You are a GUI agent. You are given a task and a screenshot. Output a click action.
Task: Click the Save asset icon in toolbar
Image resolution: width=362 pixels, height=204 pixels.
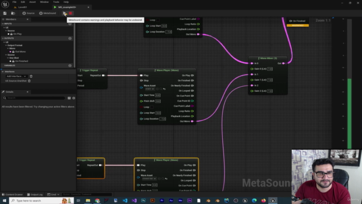(x=5, y=13)
